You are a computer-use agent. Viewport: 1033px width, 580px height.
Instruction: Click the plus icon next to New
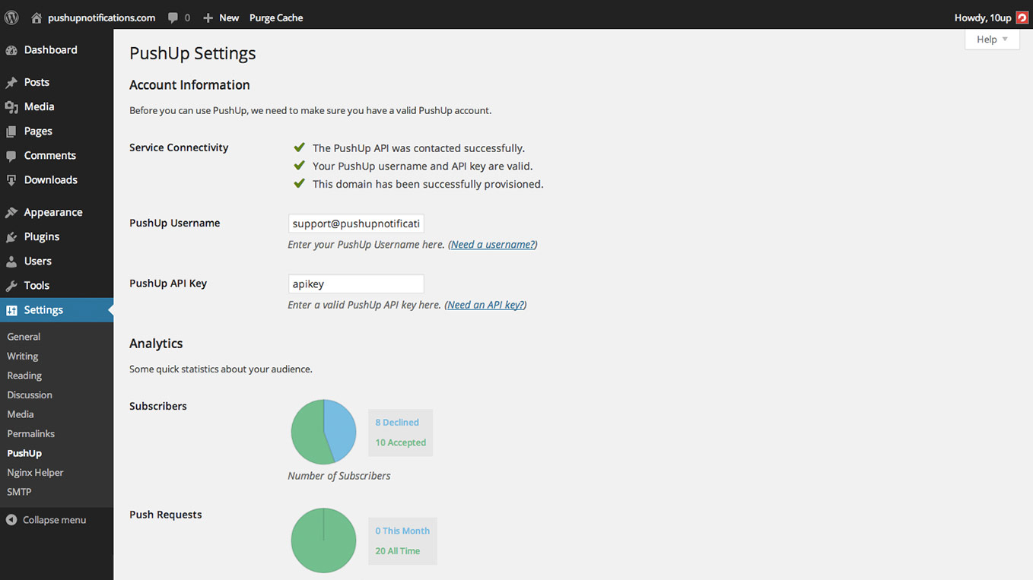click(x=208, y=17)
